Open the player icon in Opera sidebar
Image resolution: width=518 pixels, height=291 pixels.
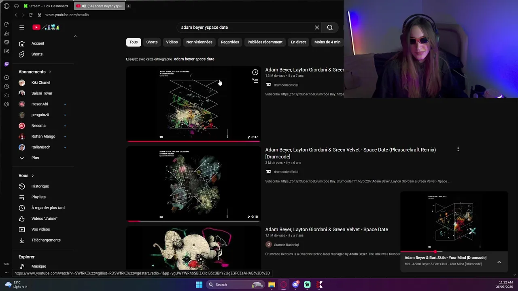coord(6,77)
